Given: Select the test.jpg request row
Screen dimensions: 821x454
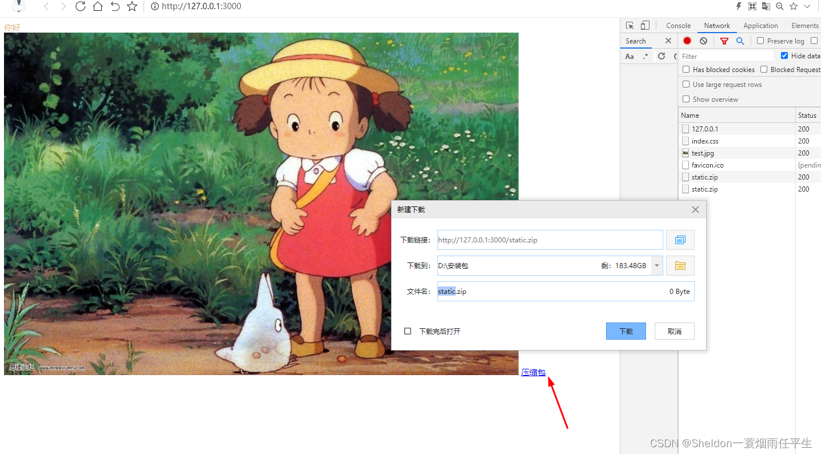Looking at the screenshot, I should coord(750,153).
